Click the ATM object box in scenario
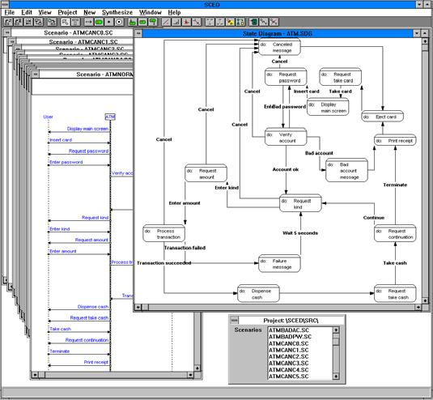This screenshot has width=433, height=400. click(x=110, y=117)
